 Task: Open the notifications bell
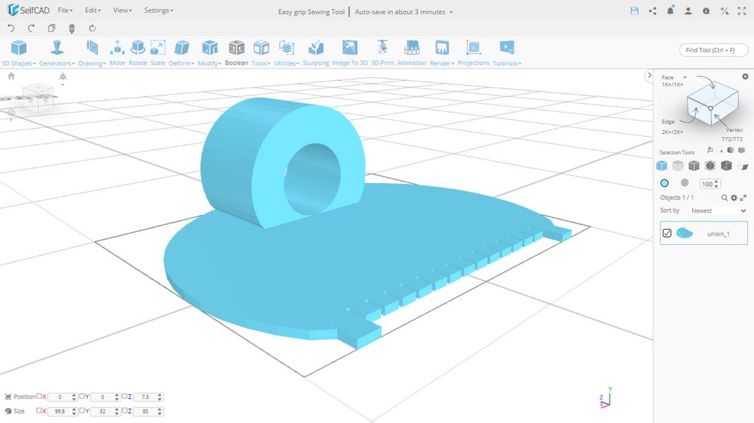pos(670,10)
